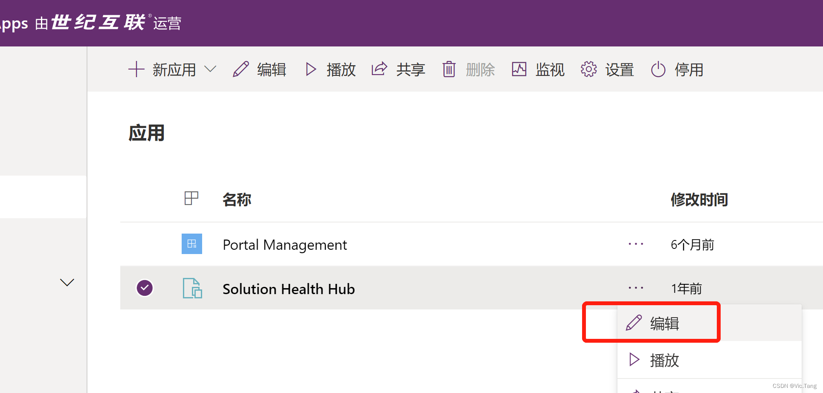Click the pencil icon in the context menu
The image size is (823, 393).
tap(634, 323)
